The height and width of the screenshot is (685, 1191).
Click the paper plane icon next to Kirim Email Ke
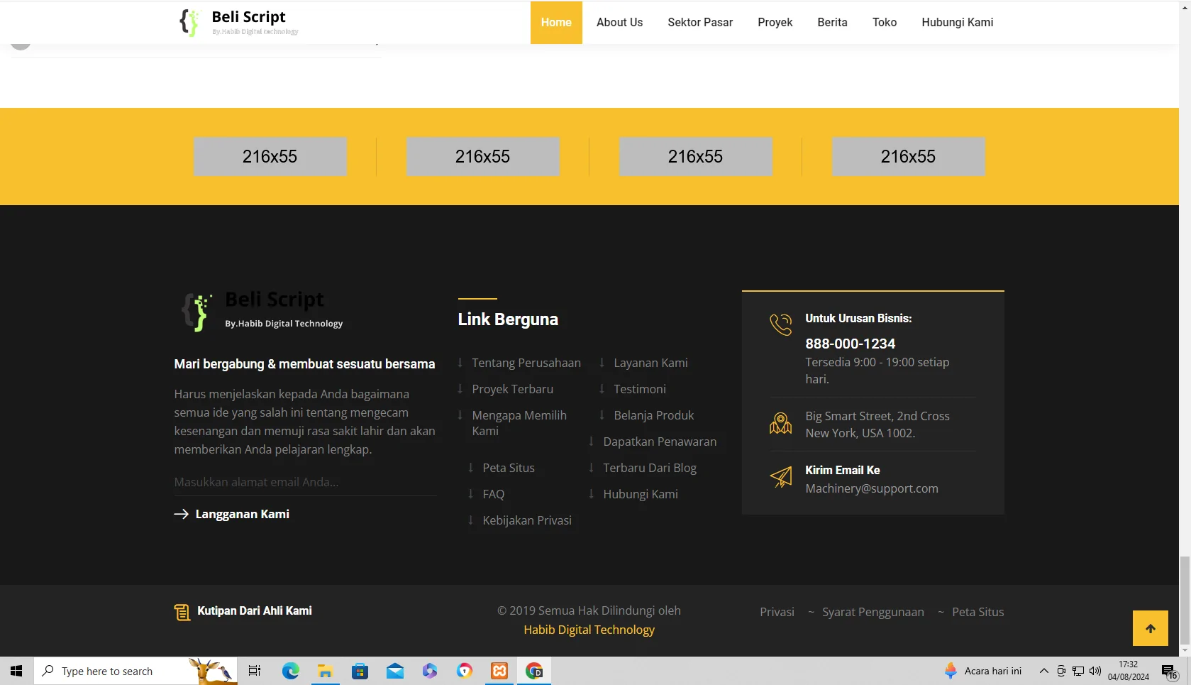click(x=781, y=477)
